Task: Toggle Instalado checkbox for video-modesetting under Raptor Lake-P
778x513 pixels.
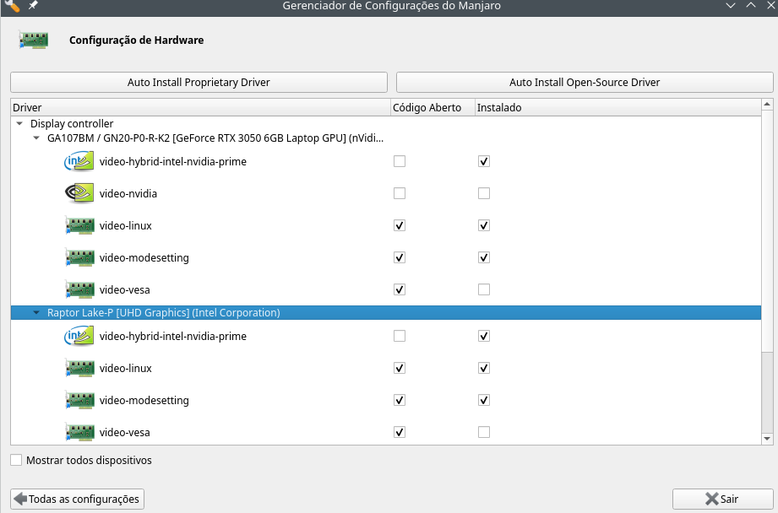Action: pyautogui.click(x=484, y=400)
